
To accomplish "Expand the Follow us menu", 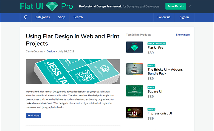I will coord(164,17).
